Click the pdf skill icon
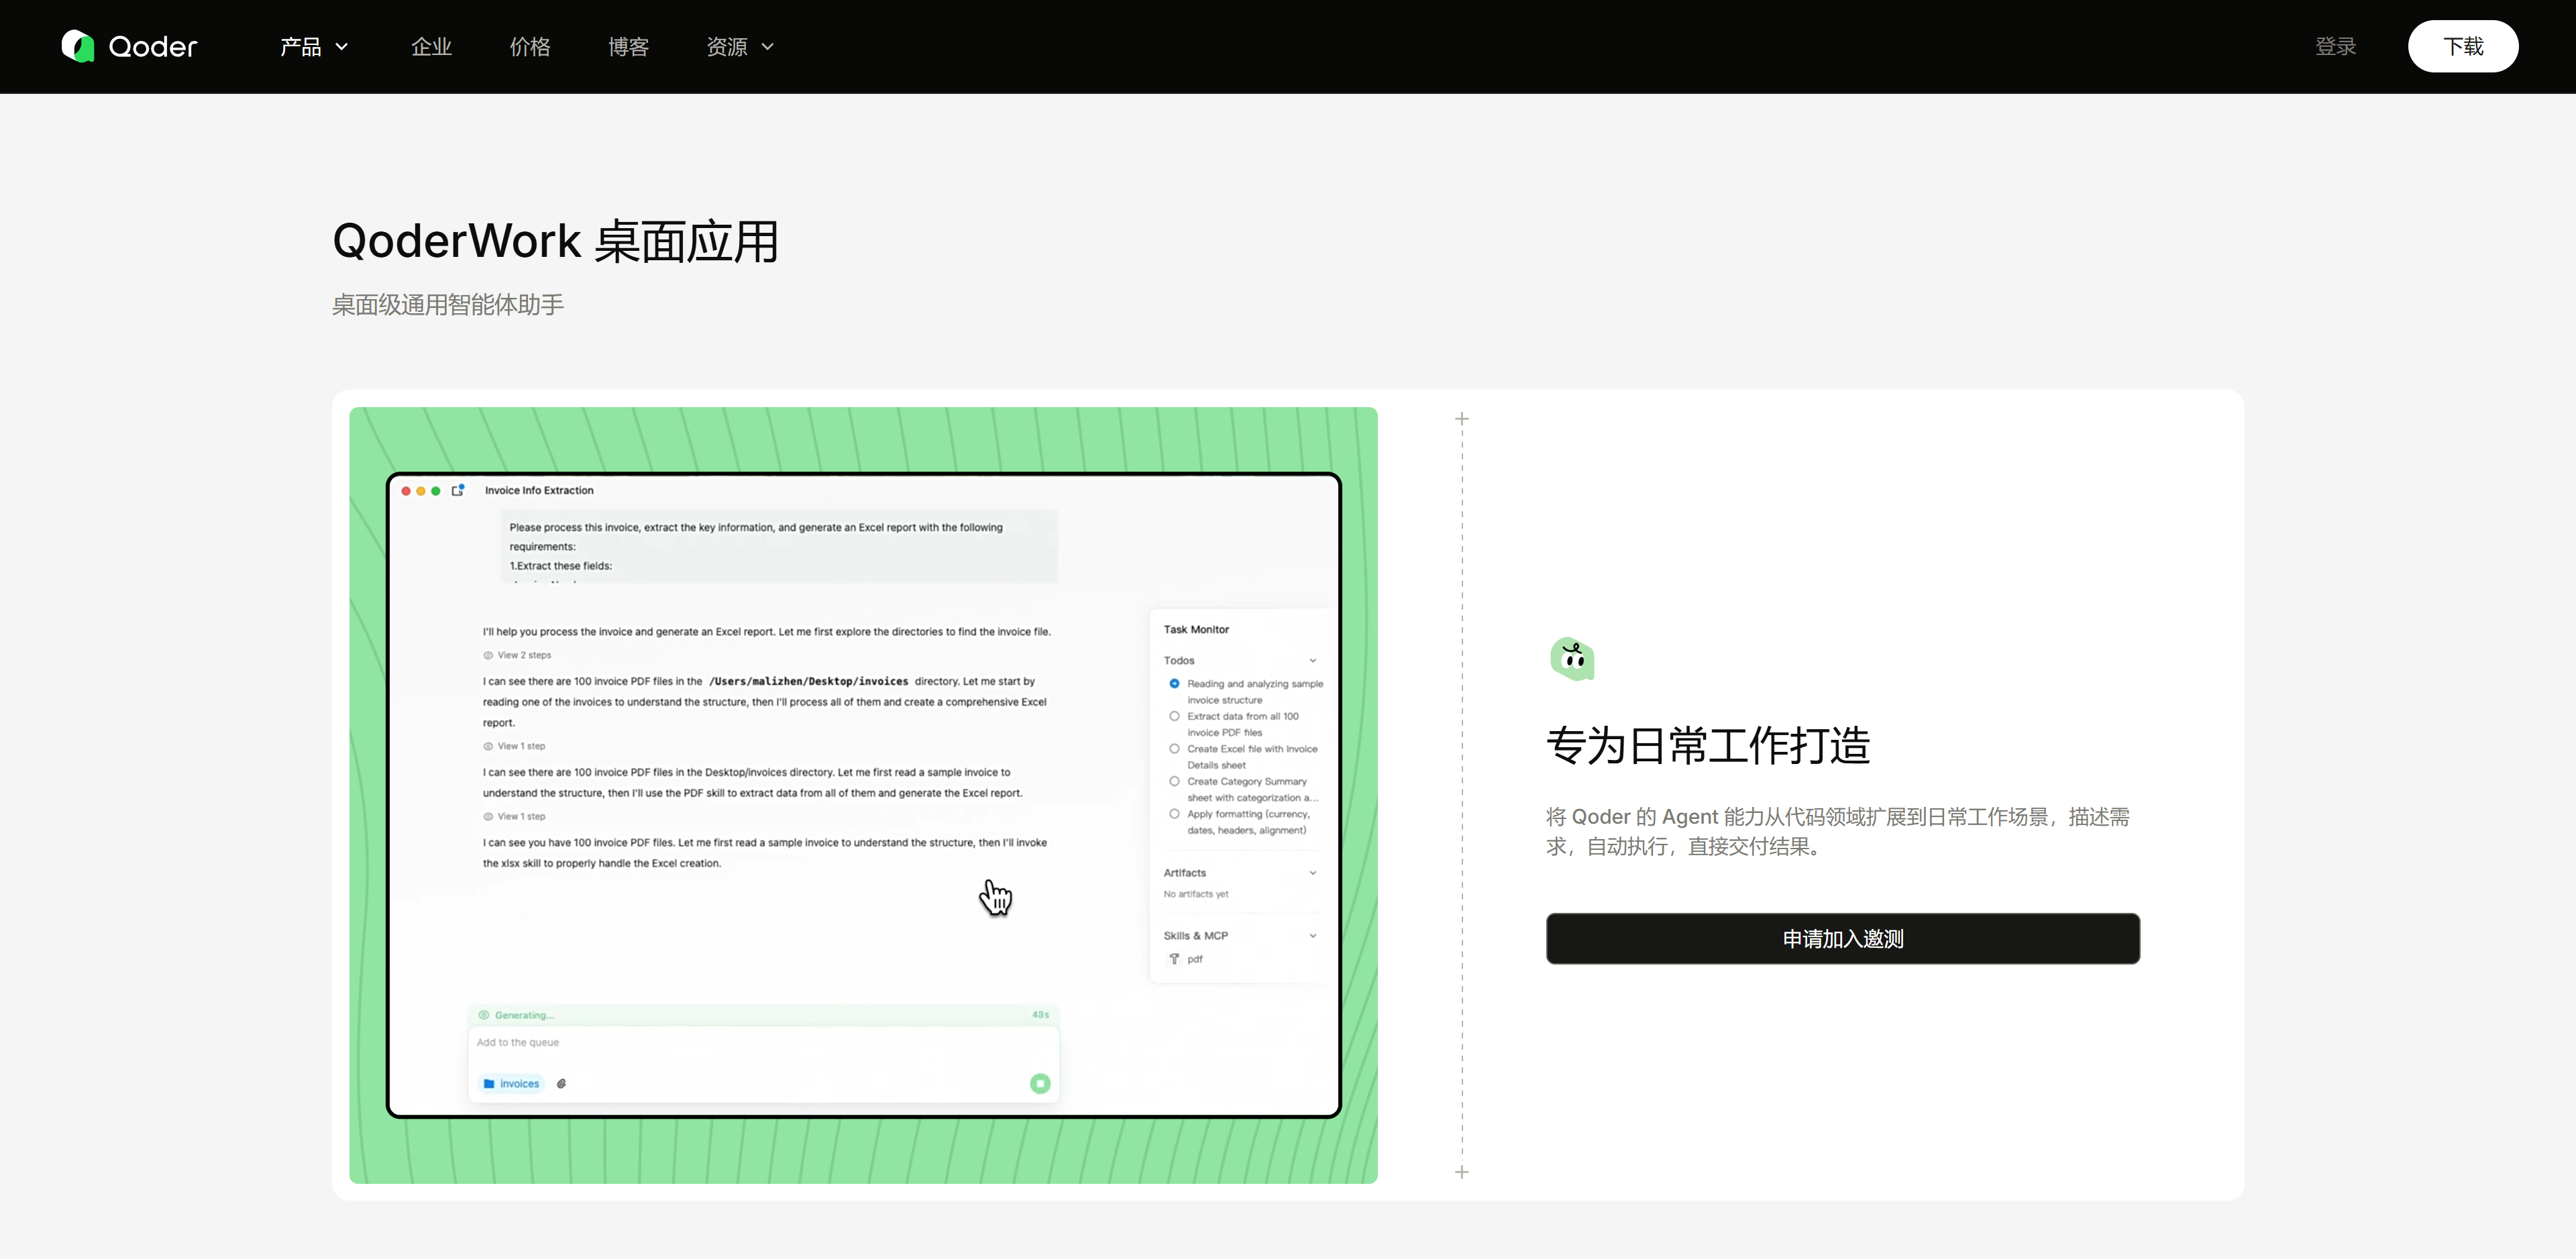Image resolution: width=2576 pixels, height=1259 pixels. 1174,959
